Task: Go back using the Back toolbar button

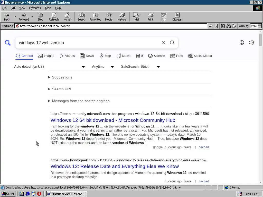Action: 7,17
